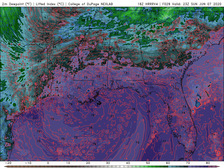
Task: Click the 50 tick label on color scale
Action: pyautogui.click(x=148, y=163)
